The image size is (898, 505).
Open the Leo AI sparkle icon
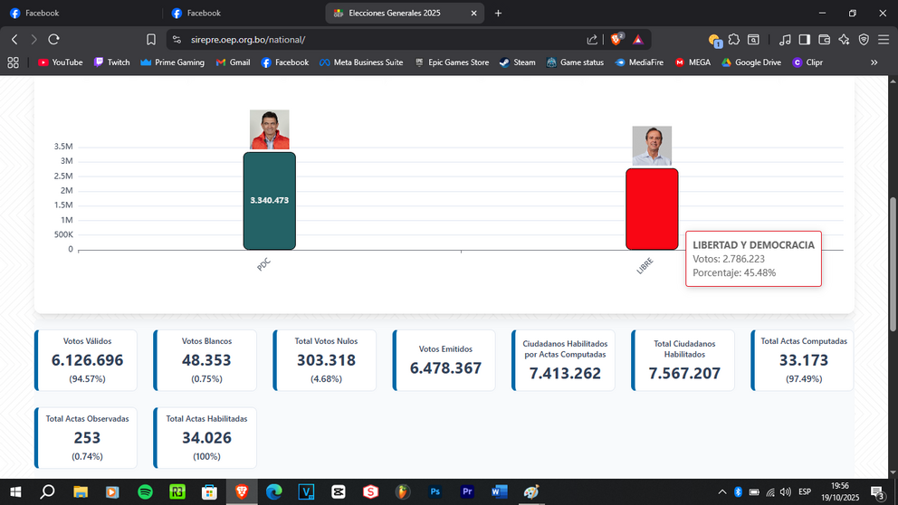pyautogui.click(x=844, y=40)
